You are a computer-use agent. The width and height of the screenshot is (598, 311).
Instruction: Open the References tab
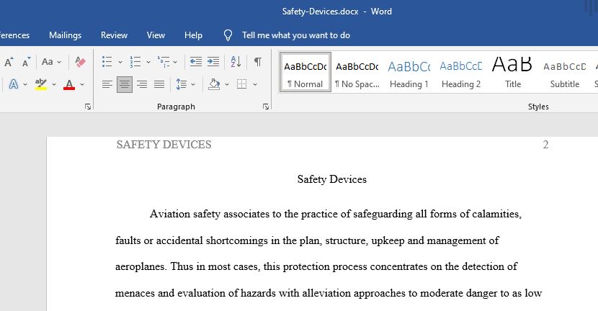14,35
